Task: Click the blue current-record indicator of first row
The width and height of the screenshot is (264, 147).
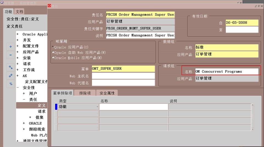Action: [x=56, y=107]
